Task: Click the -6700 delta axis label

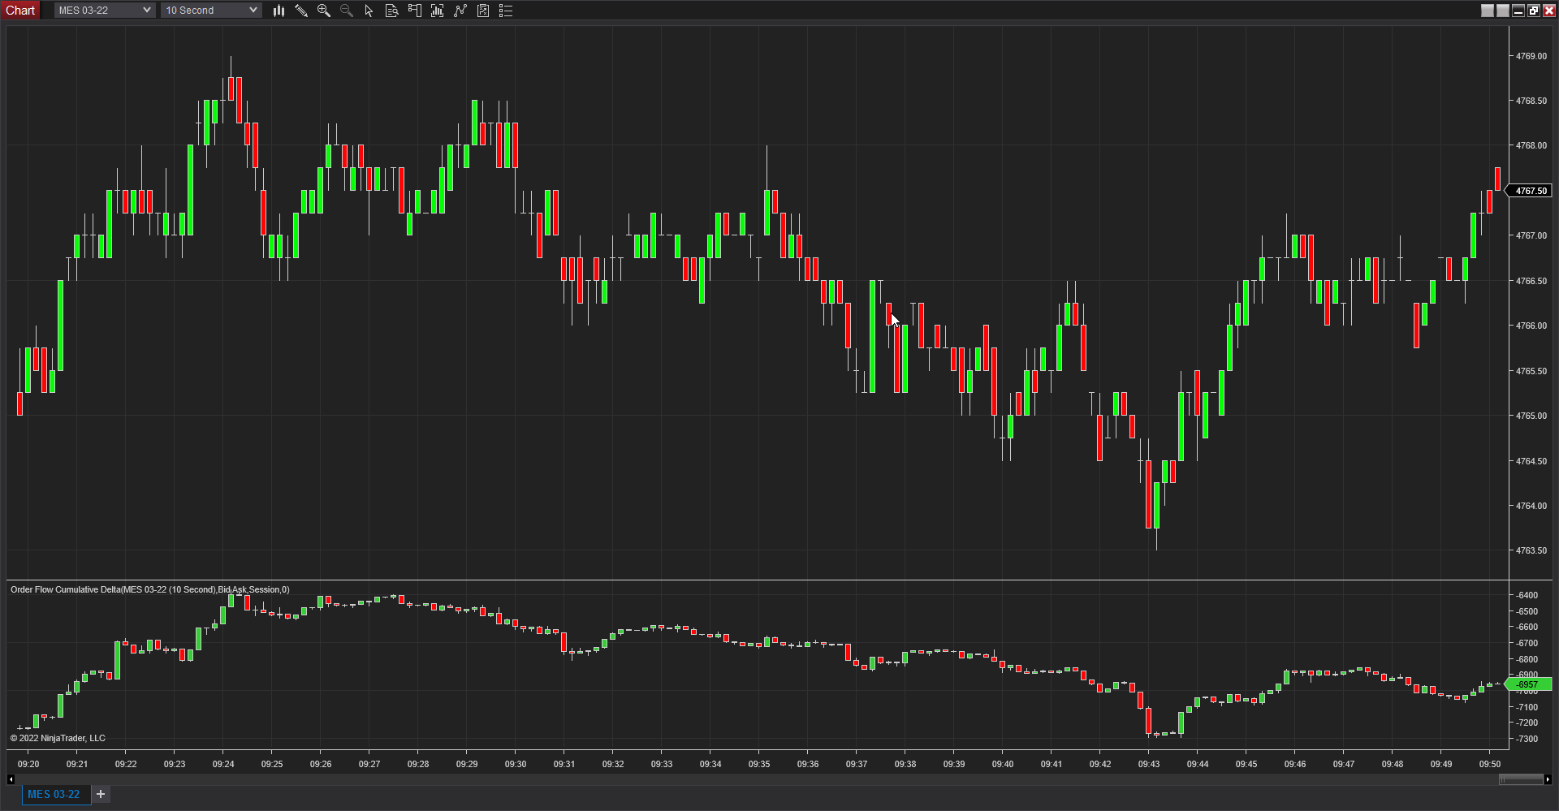Action: [x=1527, y=643]
